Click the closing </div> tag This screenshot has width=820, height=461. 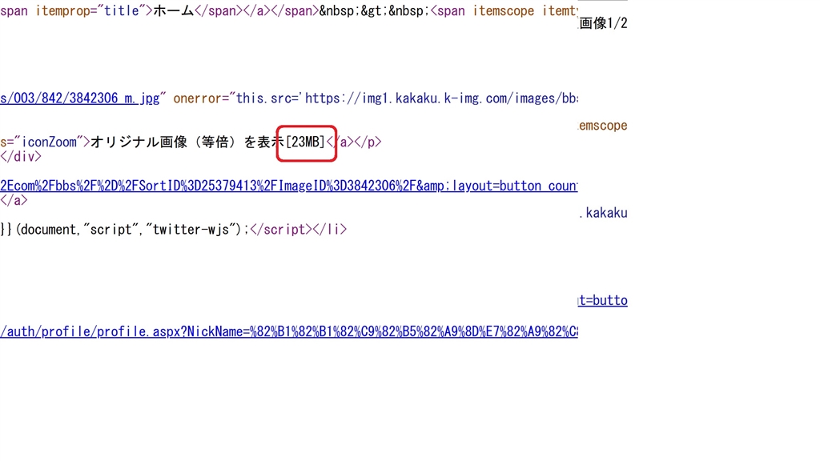point(21,157)
